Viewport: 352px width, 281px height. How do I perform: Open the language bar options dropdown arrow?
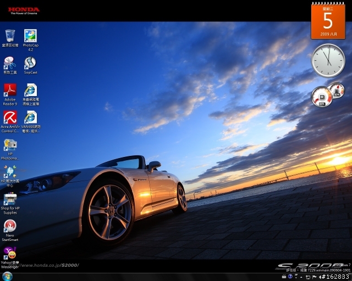pos(296,278)
